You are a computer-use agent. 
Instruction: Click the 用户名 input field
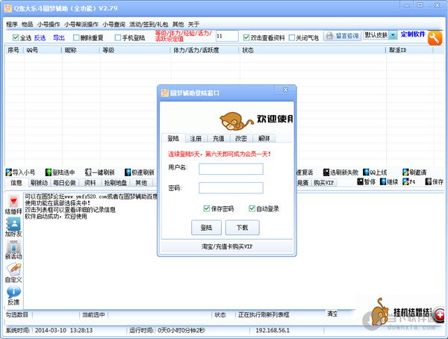coord(231,168)
